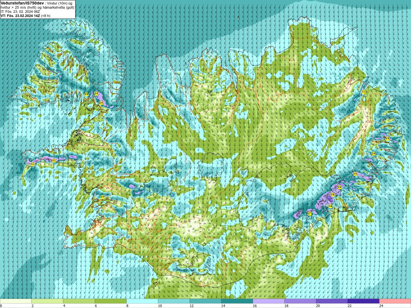
Task: Select the dark teal 14–16 legend swatch
Action: point(237,301)
